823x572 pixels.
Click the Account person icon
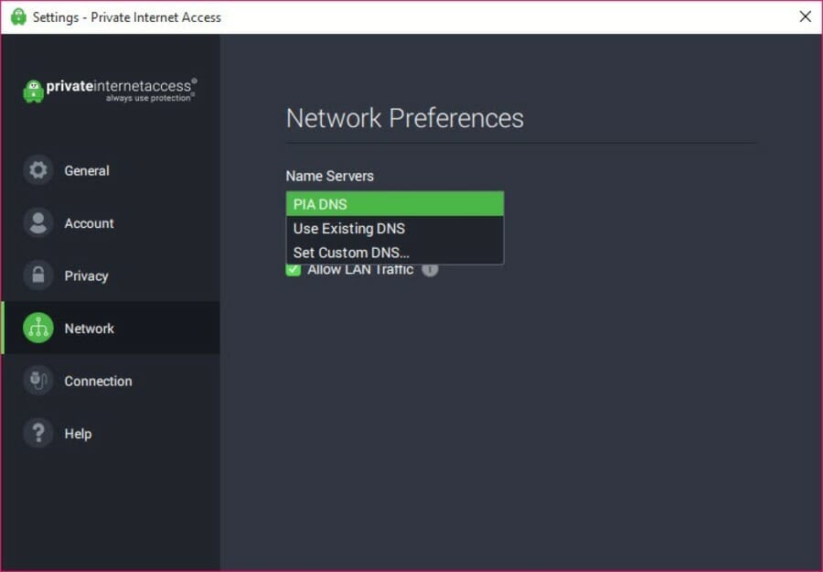37,222
